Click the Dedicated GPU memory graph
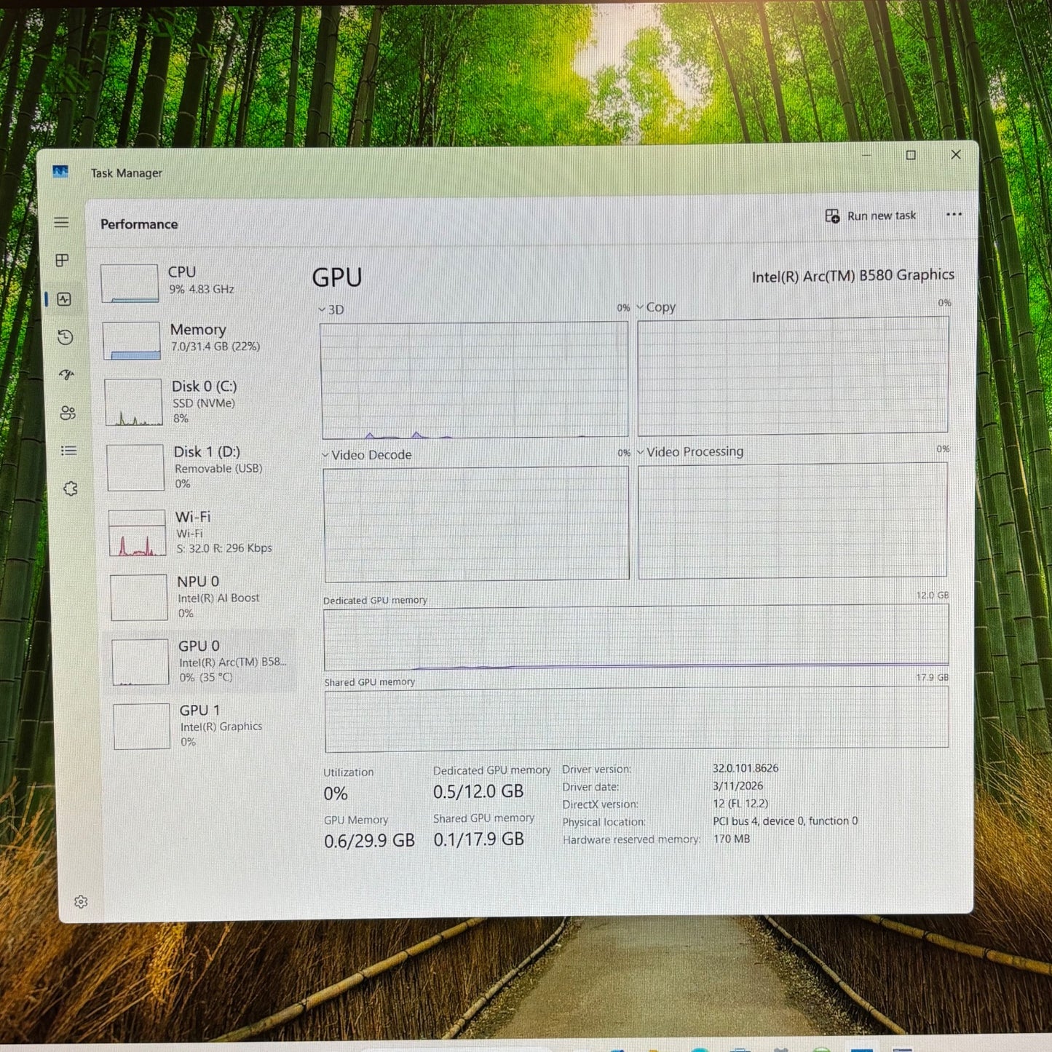The width and height of the screenshot is (1052, 1052). pyautogui.click(x=636, y=638)
